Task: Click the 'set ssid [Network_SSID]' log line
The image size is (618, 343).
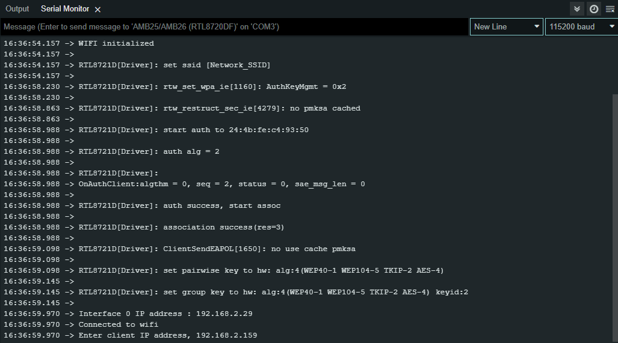Action: click(x=175, y=65)
